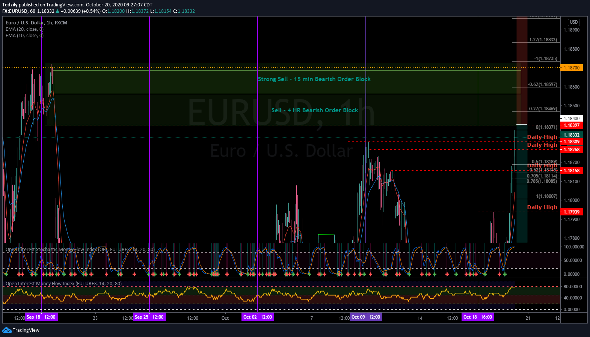Select the Oct 09 12:00 time marker
Viewport: 590px width, 337px height.
pos(366,317)
